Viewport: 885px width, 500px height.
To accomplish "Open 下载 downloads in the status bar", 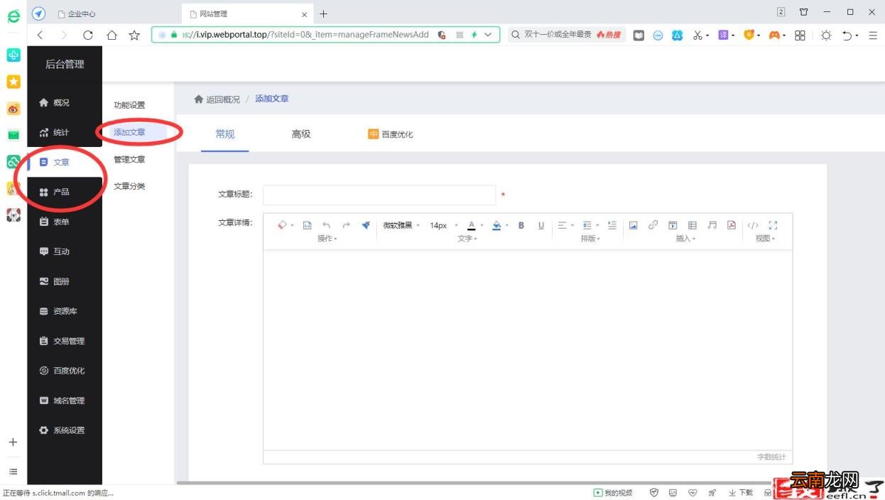I will tap(741, 493).
